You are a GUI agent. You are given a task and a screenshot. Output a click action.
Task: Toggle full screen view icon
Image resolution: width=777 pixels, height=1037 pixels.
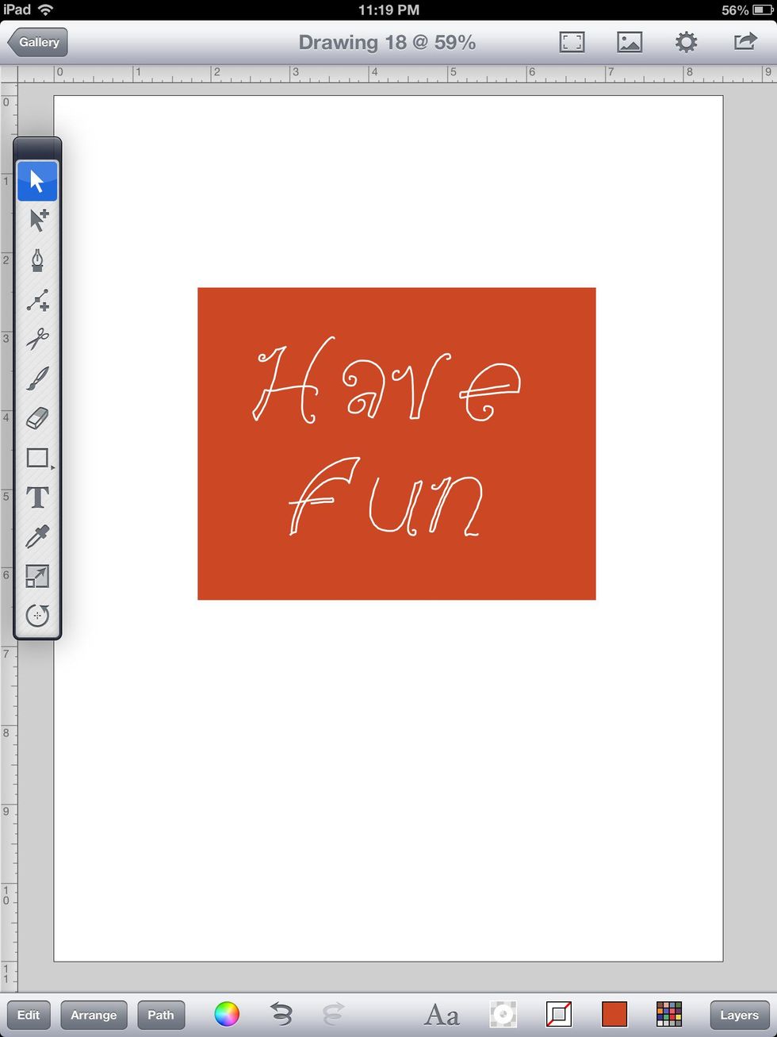572,42
